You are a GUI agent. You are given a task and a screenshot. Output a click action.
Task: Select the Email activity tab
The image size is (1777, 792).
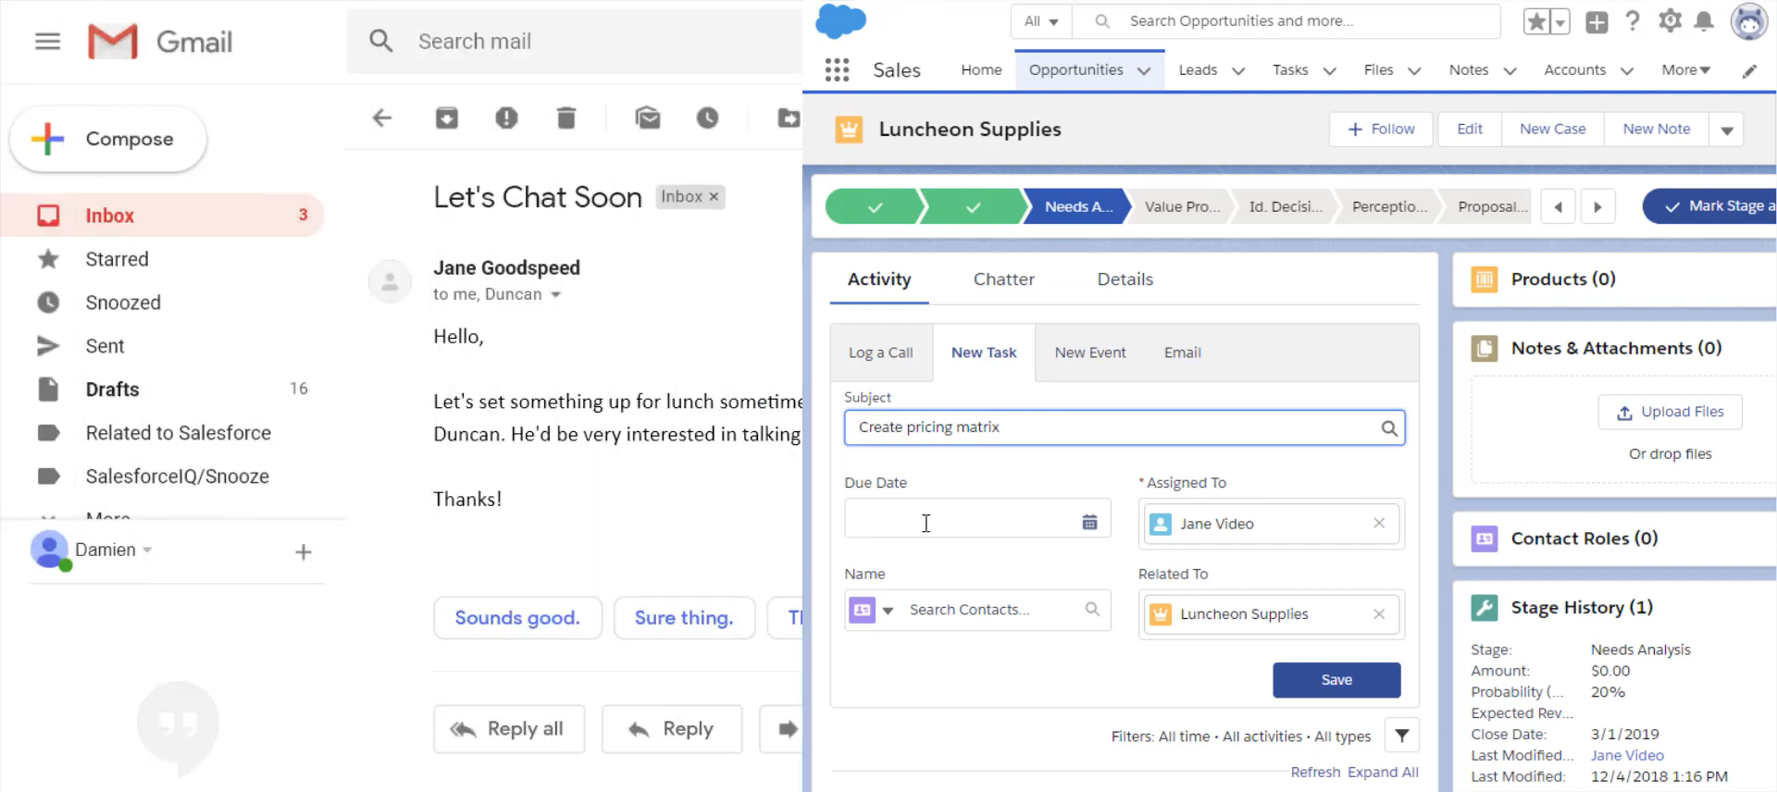[x=1182, y=353]
